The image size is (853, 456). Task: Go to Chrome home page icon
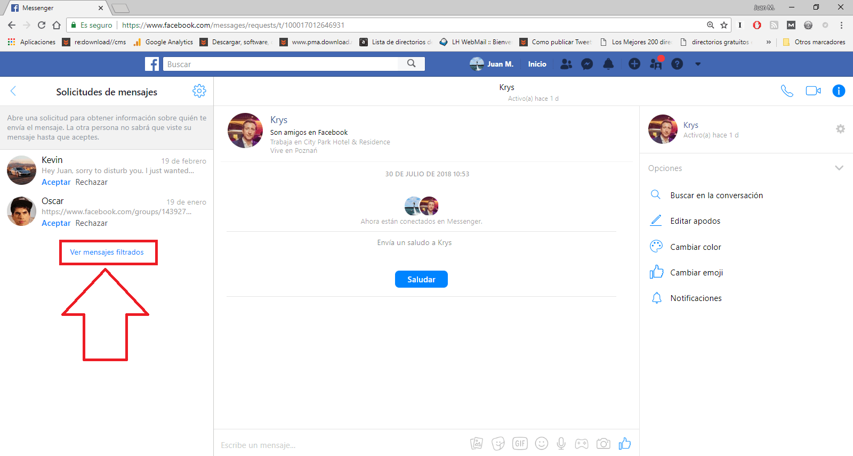(57, 25)
